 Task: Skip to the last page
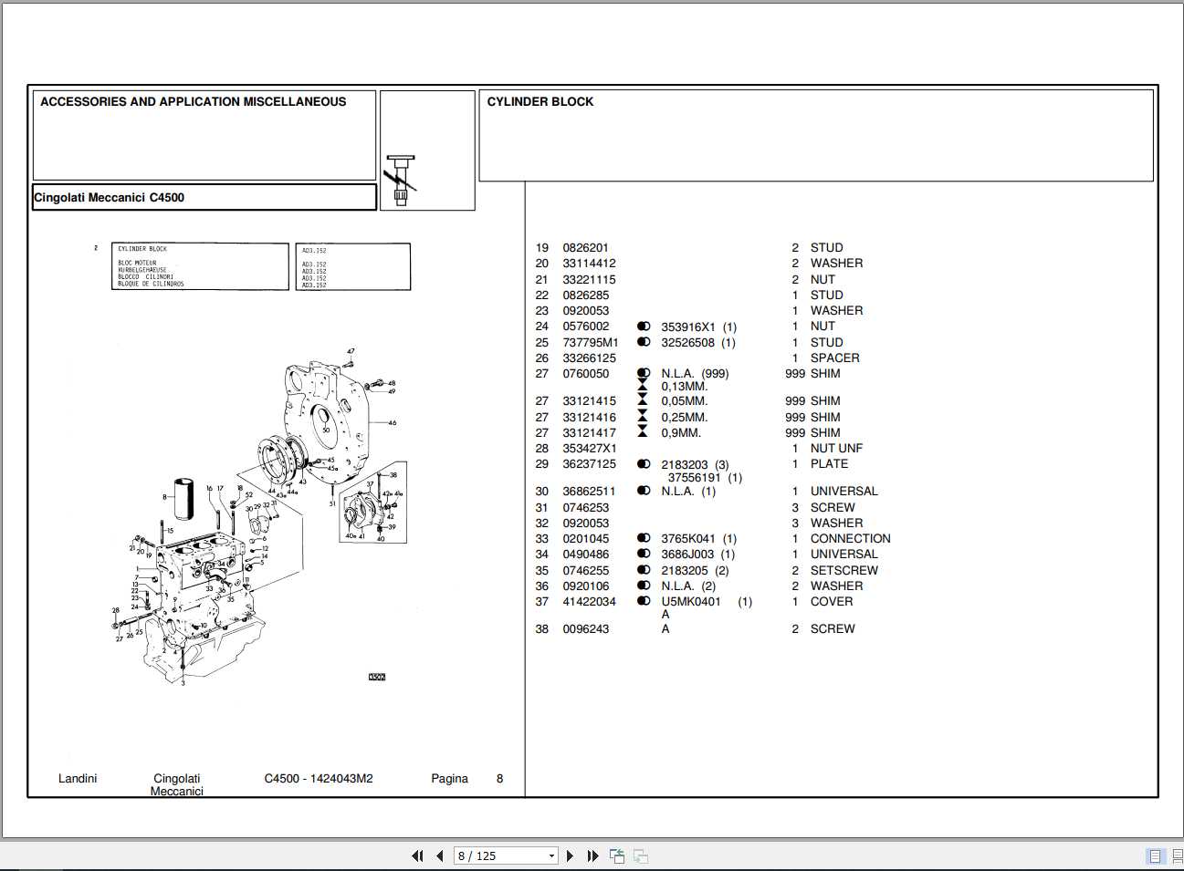pyautogui.click(x=592, y=855)
